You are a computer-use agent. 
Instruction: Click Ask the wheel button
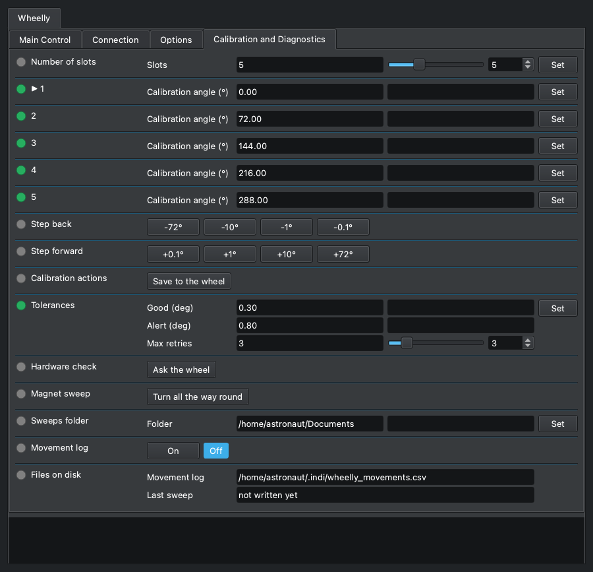click(x=181, y=370)
